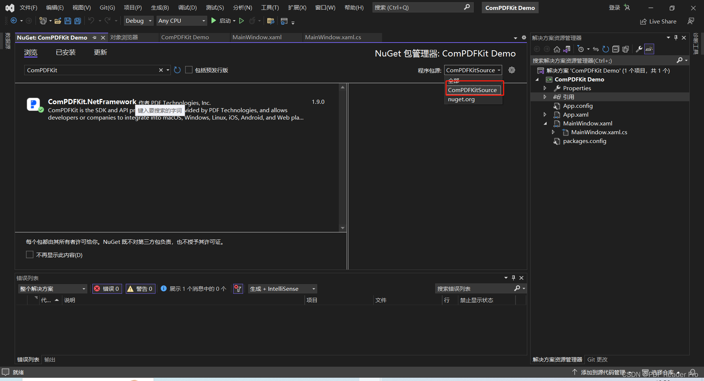Open the 文件(F) menu
704x381 pixels.
pos(29,8)
